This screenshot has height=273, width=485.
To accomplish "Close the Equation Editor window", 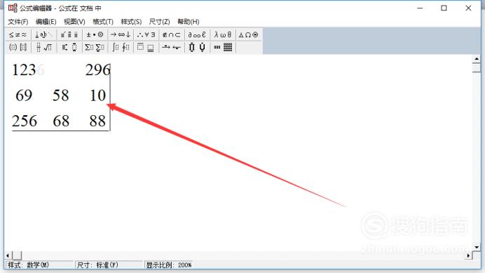I will (468, 8).
